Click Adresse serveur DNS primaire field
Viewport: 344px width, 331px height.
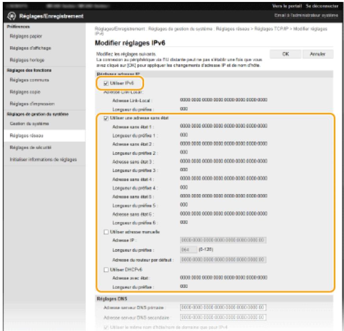click(x=223, y=307)
